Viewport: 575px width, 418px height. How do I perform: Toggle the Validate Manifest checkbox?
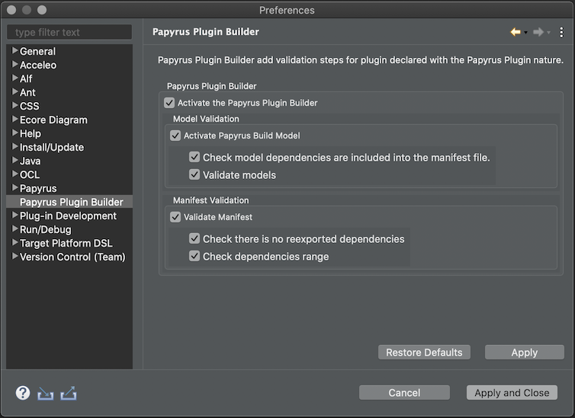(x=175, y=217)
